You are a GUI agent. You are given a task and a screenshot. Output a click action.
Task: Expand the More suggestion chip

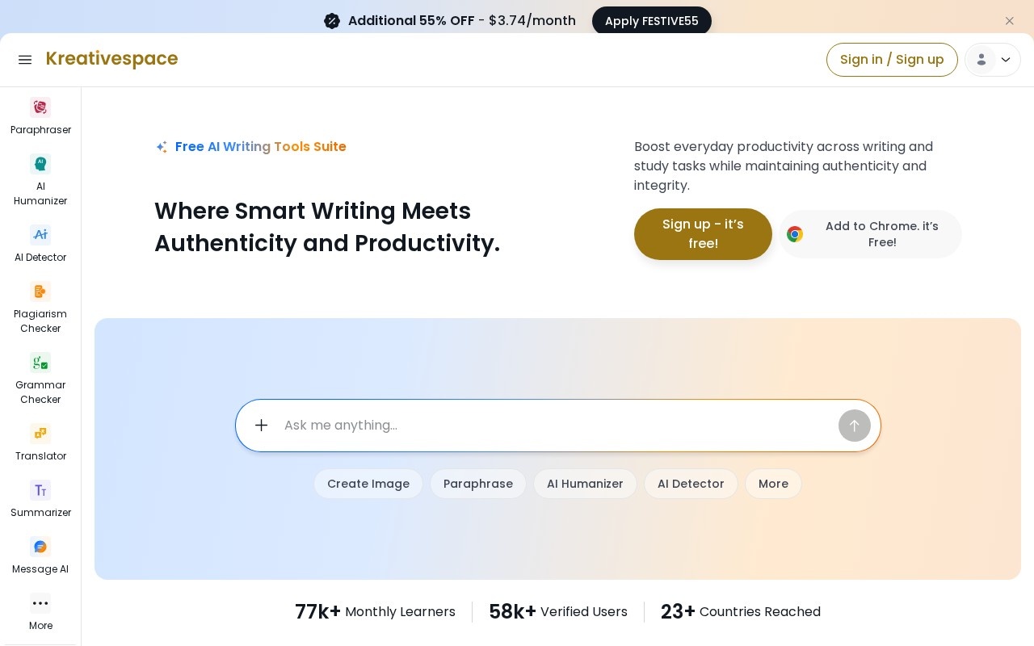(x=773, y=484)
